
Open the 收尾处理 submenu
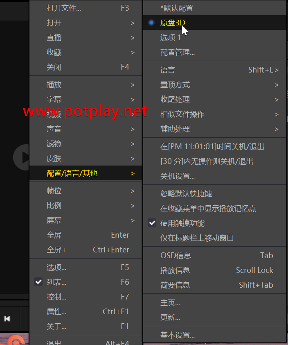[215, 100]
